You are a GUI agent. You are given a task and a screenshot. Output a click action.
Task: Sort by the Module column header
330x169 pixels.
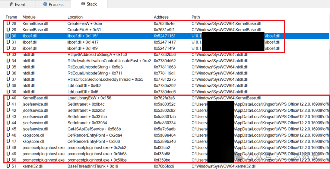[29, 17]
